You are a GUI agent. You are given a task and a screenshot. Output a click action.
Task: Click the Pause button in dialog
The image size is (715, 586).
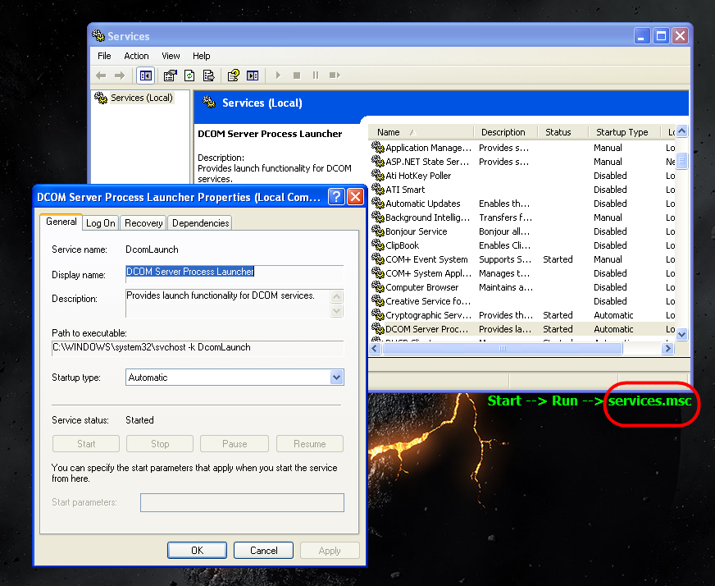pyautogui.click(x=235, y=444)
